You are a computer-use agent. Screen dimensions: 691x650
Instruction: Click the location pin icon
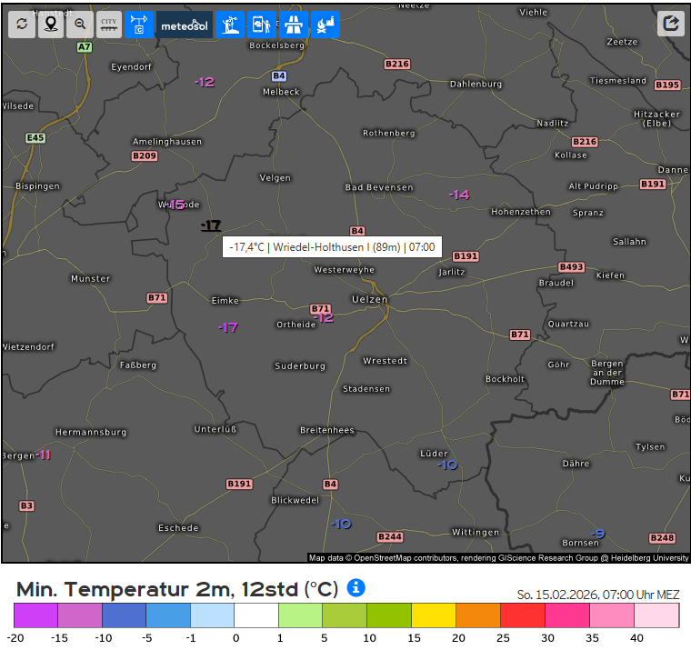51,25
